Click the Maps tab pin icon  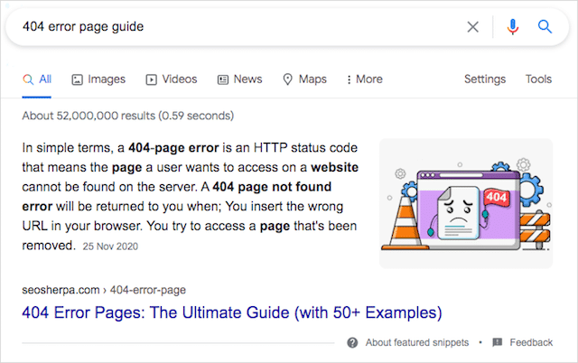click(287, 79)
